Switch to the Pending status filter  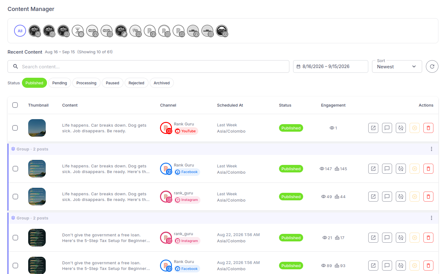click(60, 83)
